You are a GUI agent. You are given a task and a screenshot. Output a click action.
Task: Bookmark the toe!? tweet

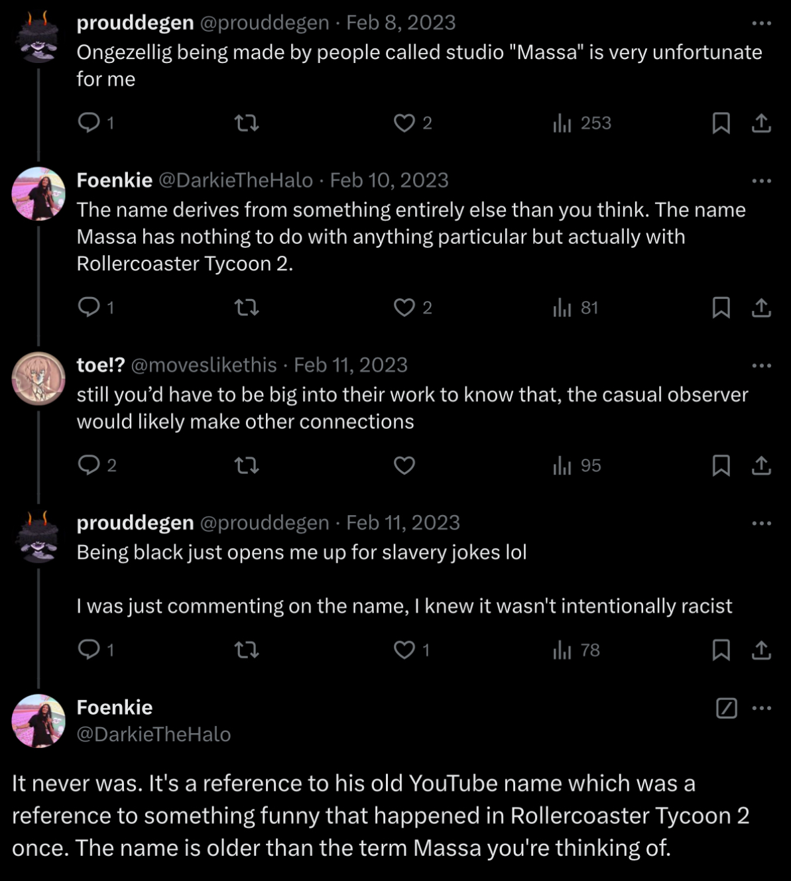721,465
